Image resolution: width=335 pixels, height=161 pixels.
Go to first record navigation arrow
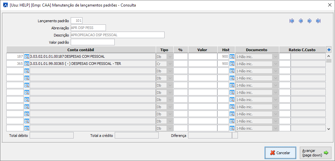point(292,21)
